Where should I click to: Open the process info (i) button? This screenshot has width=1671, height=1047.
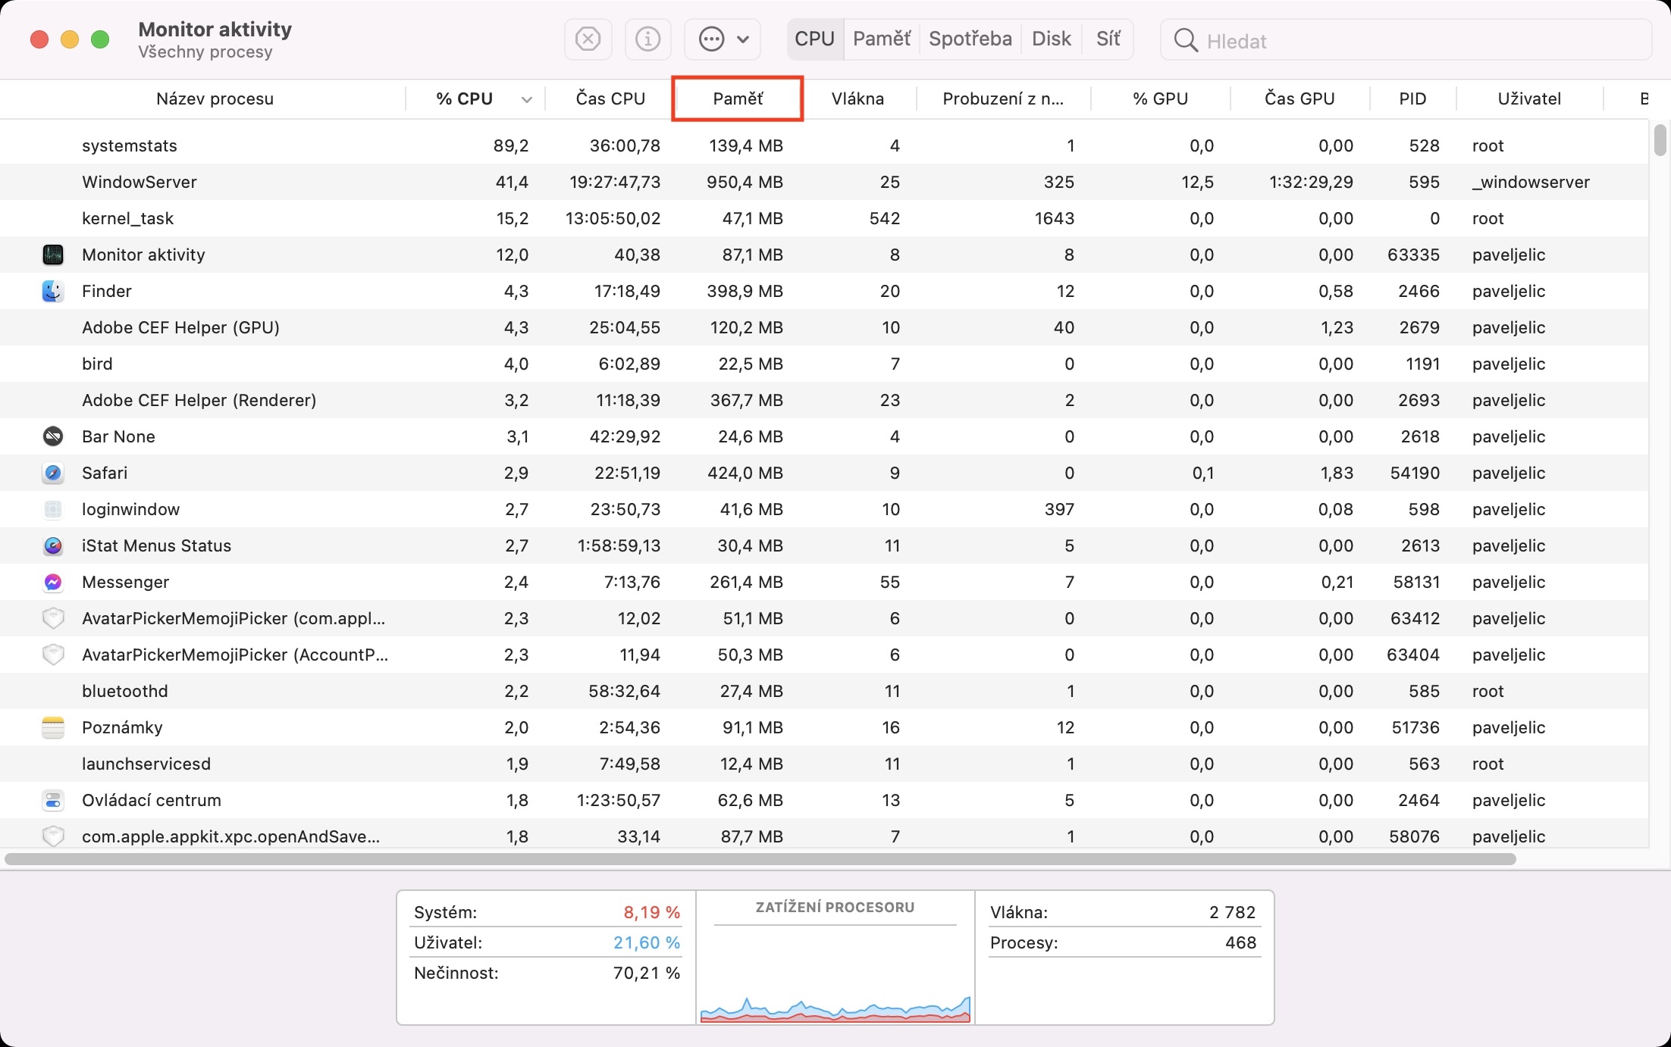coord(647,39)
